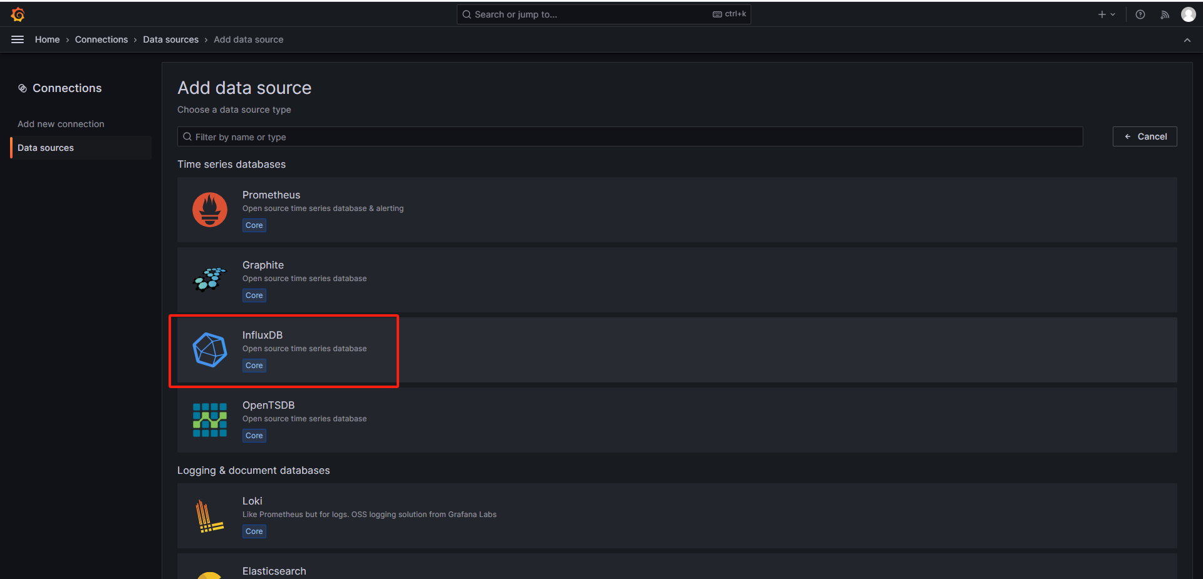Select the Prometheus data source title
This screenshot has width=1203, height=579.
pos(271,195)
